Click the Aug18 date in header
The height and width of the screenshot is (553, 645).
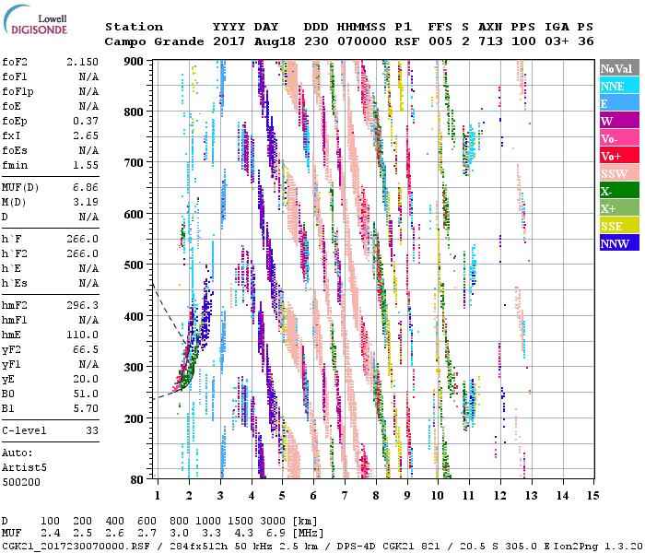pos(275,41)
